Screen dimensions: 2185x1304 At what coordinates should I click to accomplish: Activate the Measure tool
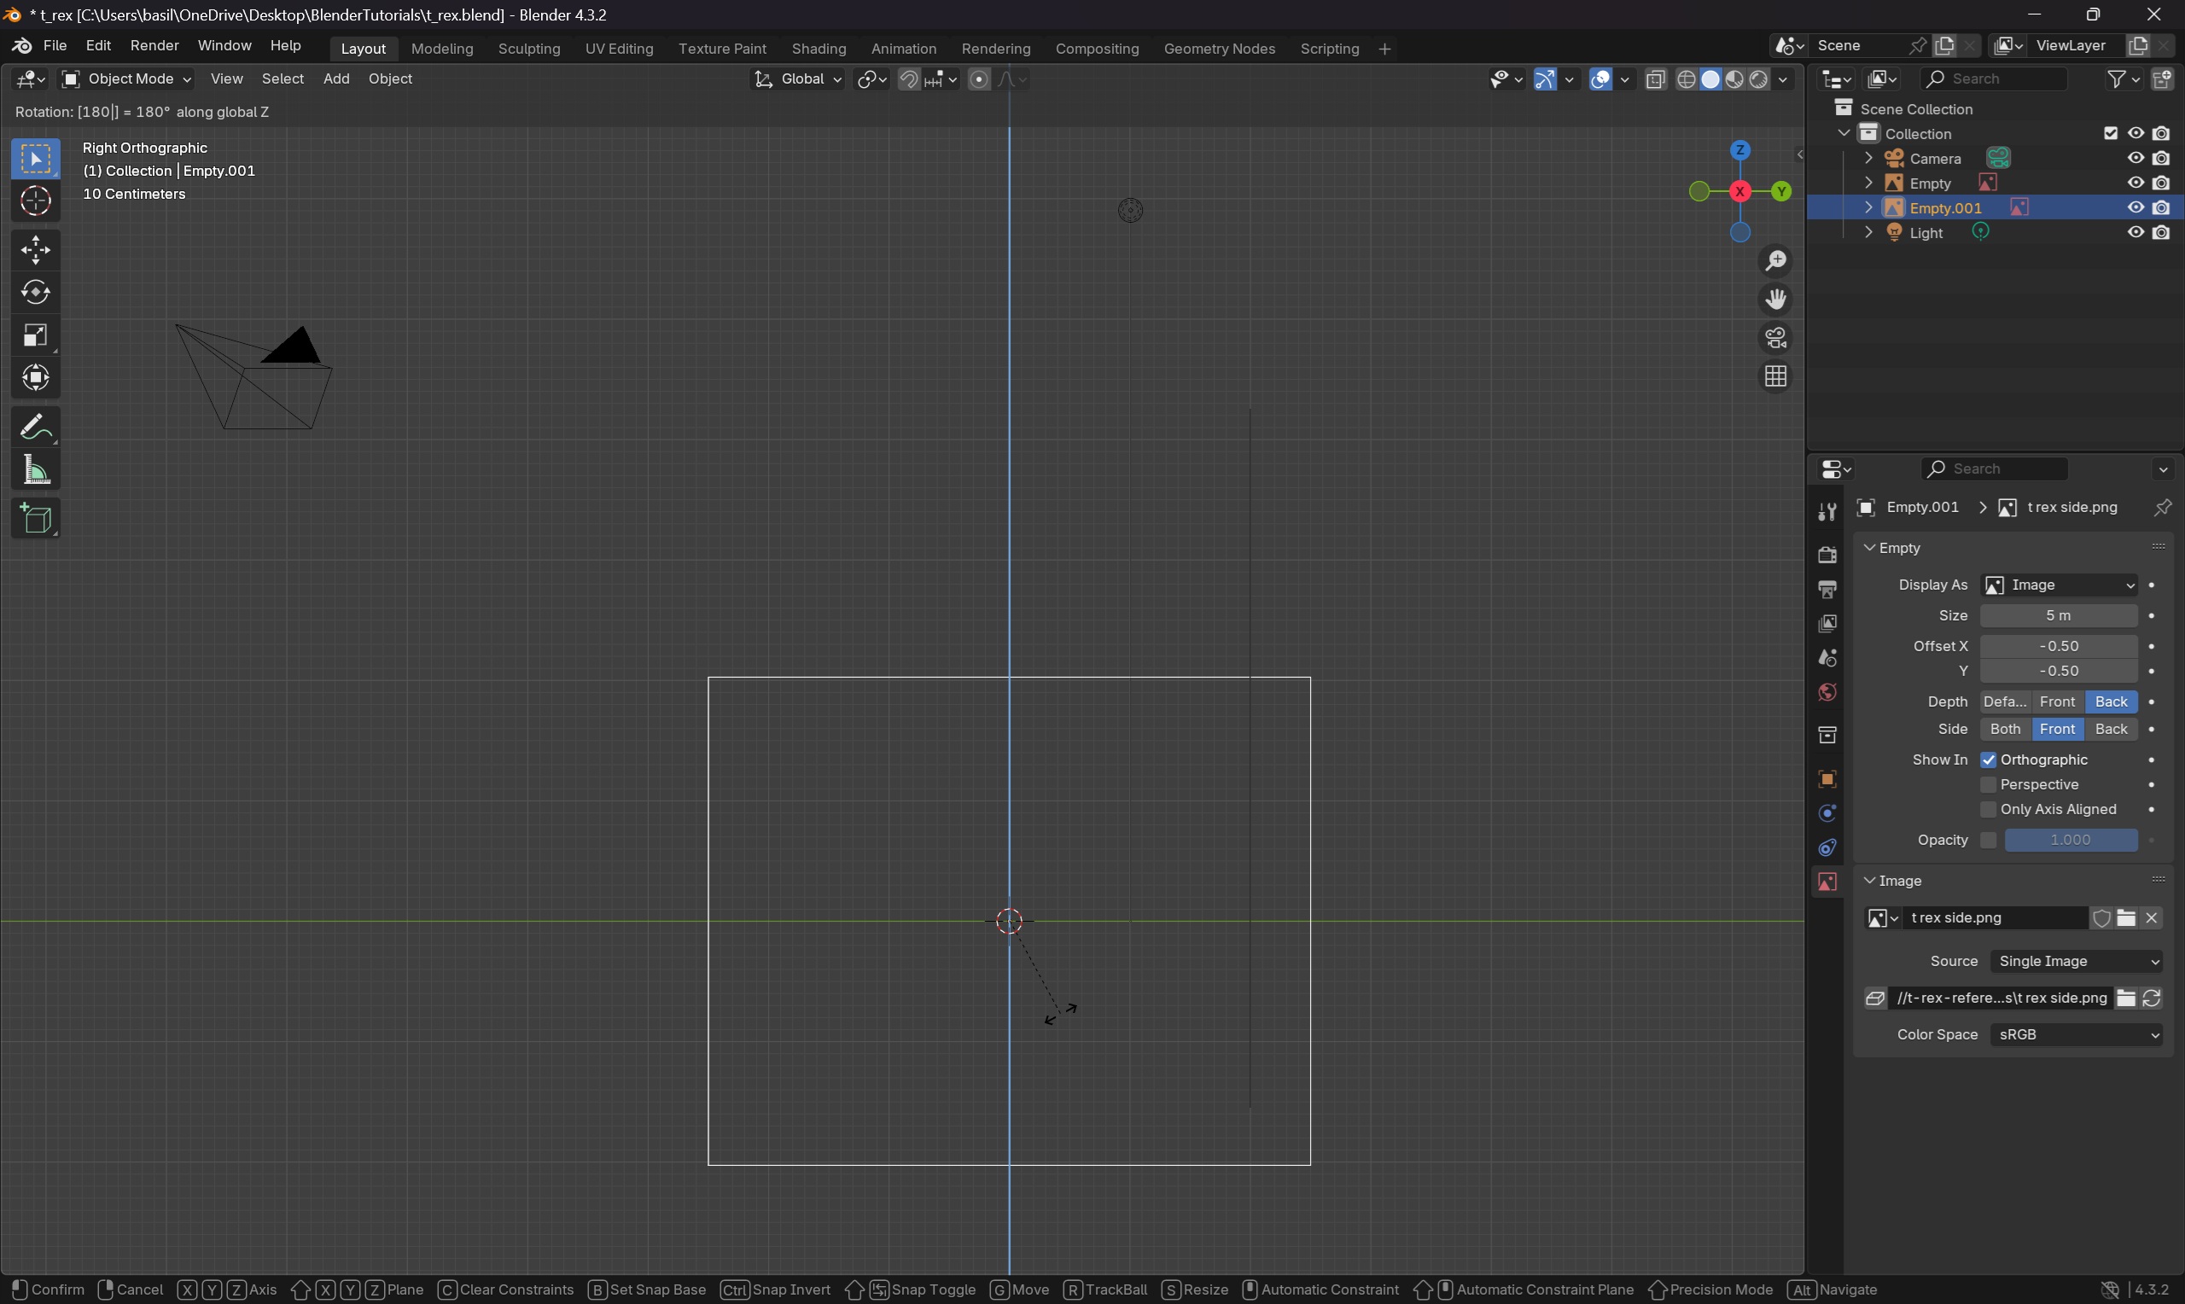click(x=35, y=470)
